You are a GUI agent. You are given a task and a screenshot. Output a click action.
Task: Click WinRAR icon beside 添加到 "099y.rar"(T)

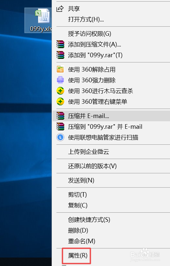pos(60,55)
